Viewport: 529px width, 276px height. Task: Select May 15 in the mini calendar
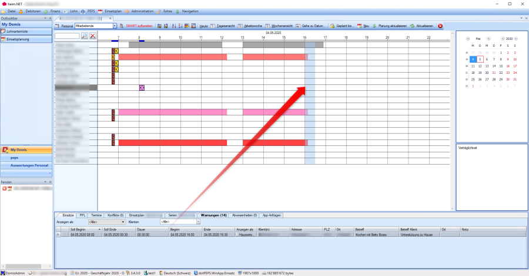[x=501, y=66]
